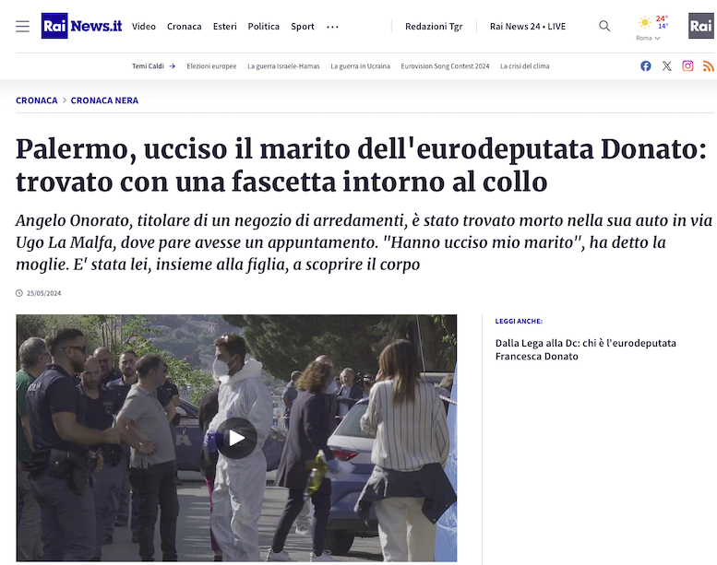Click the video thumbnail of the crime scene
This screenshot has height=565, width=717.
236,438
